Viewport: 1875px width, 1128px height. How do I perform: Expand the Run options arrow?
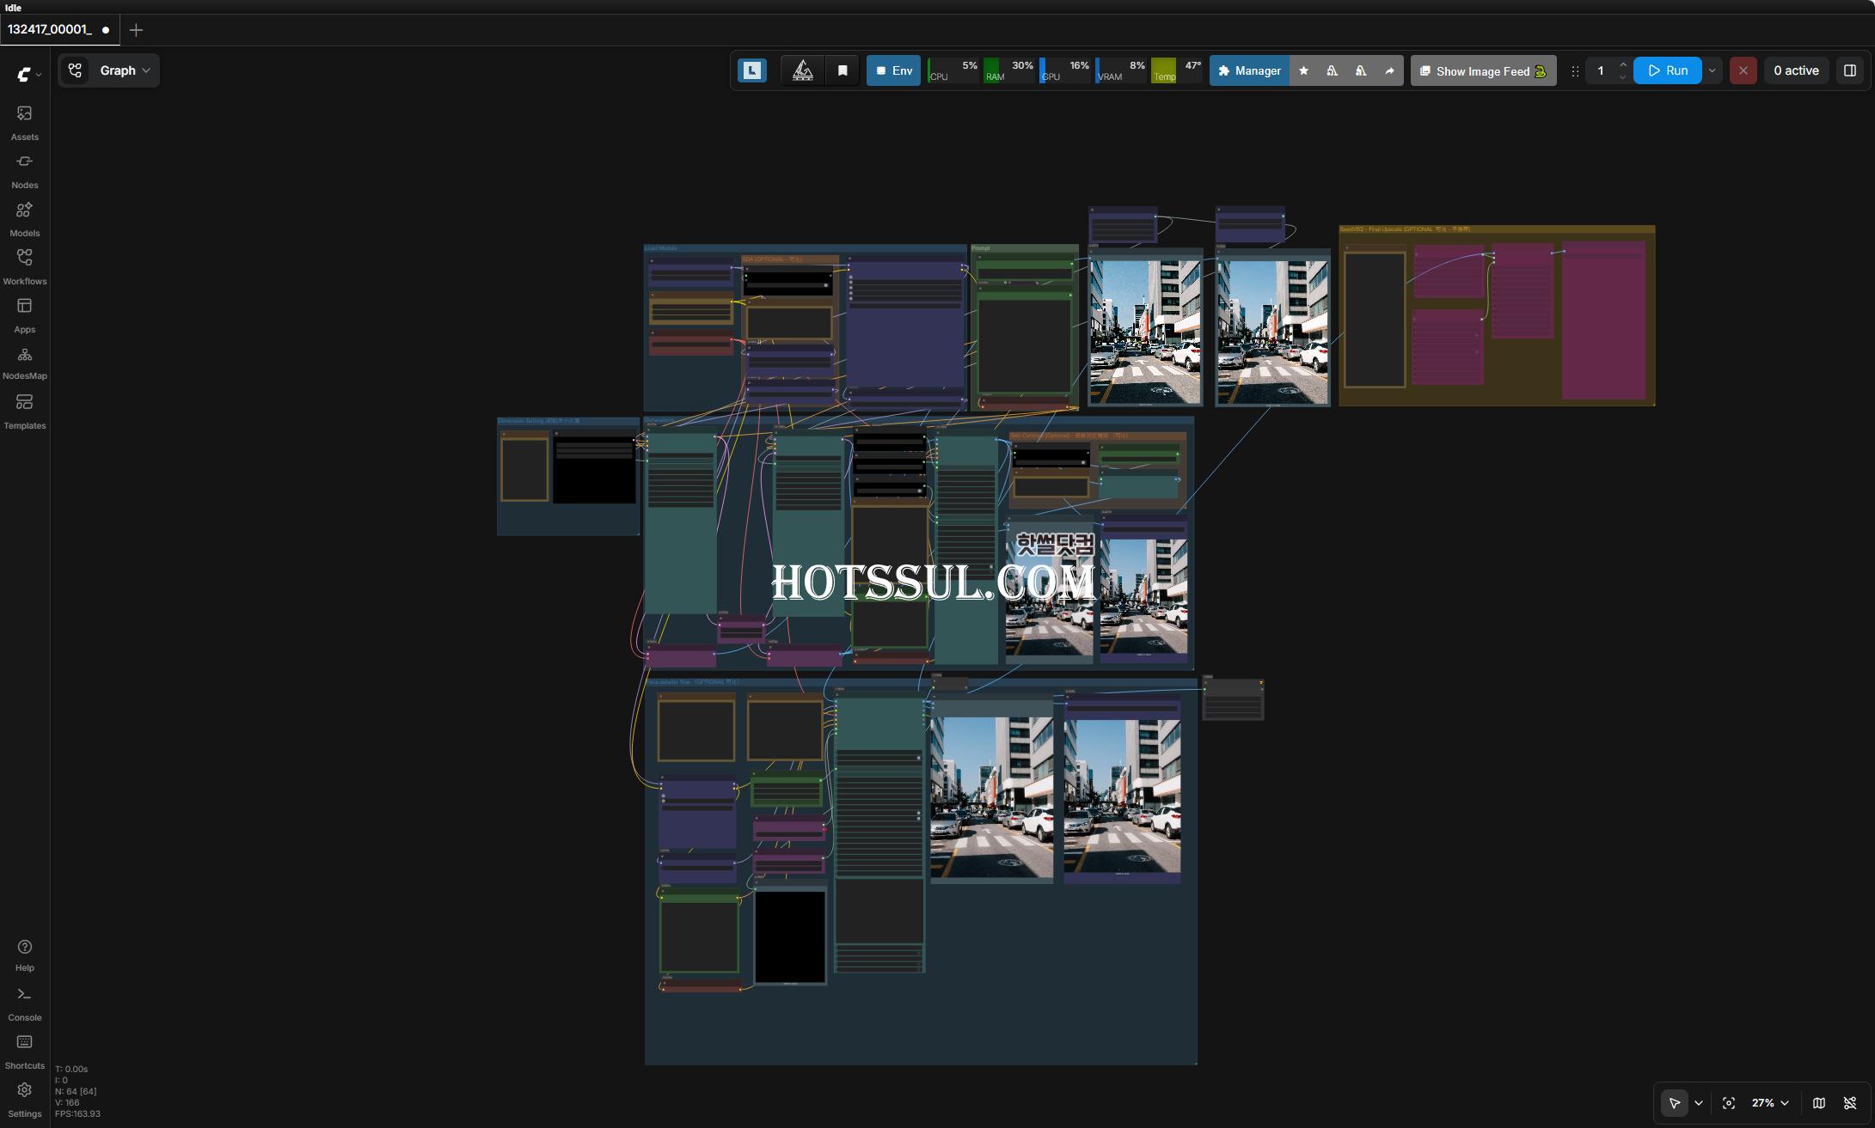1712,70
